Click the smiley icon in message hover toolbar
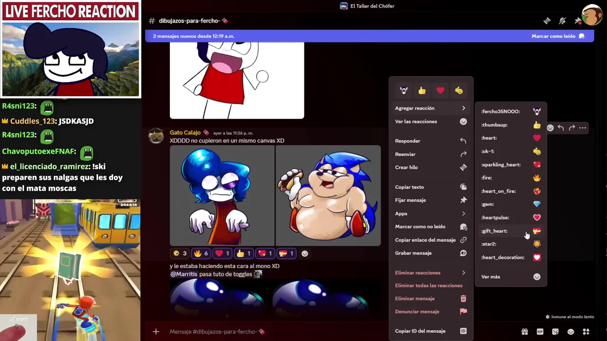The height and width of the screenshot is (341, 607). point(550,127)
